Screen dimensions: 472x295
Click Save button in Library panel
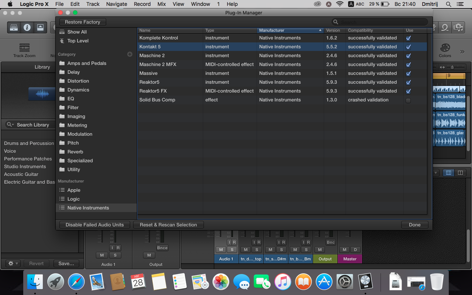[66, 263]
